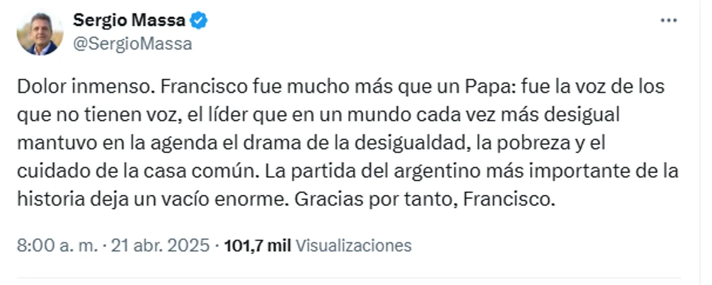Image resolution: width=712 pixels, height=285 pixels.
Task: Click the blue verified badge
Action: (199, 21)
